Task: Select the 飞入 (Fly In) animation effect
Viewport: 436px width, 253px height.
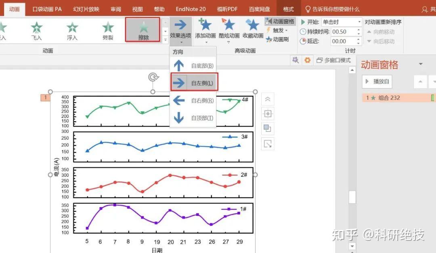Action: 36,30
